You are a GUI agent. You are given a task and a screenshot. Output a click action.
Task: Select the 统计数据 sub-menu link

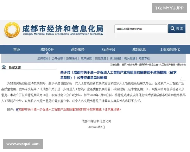click(115, 59)
